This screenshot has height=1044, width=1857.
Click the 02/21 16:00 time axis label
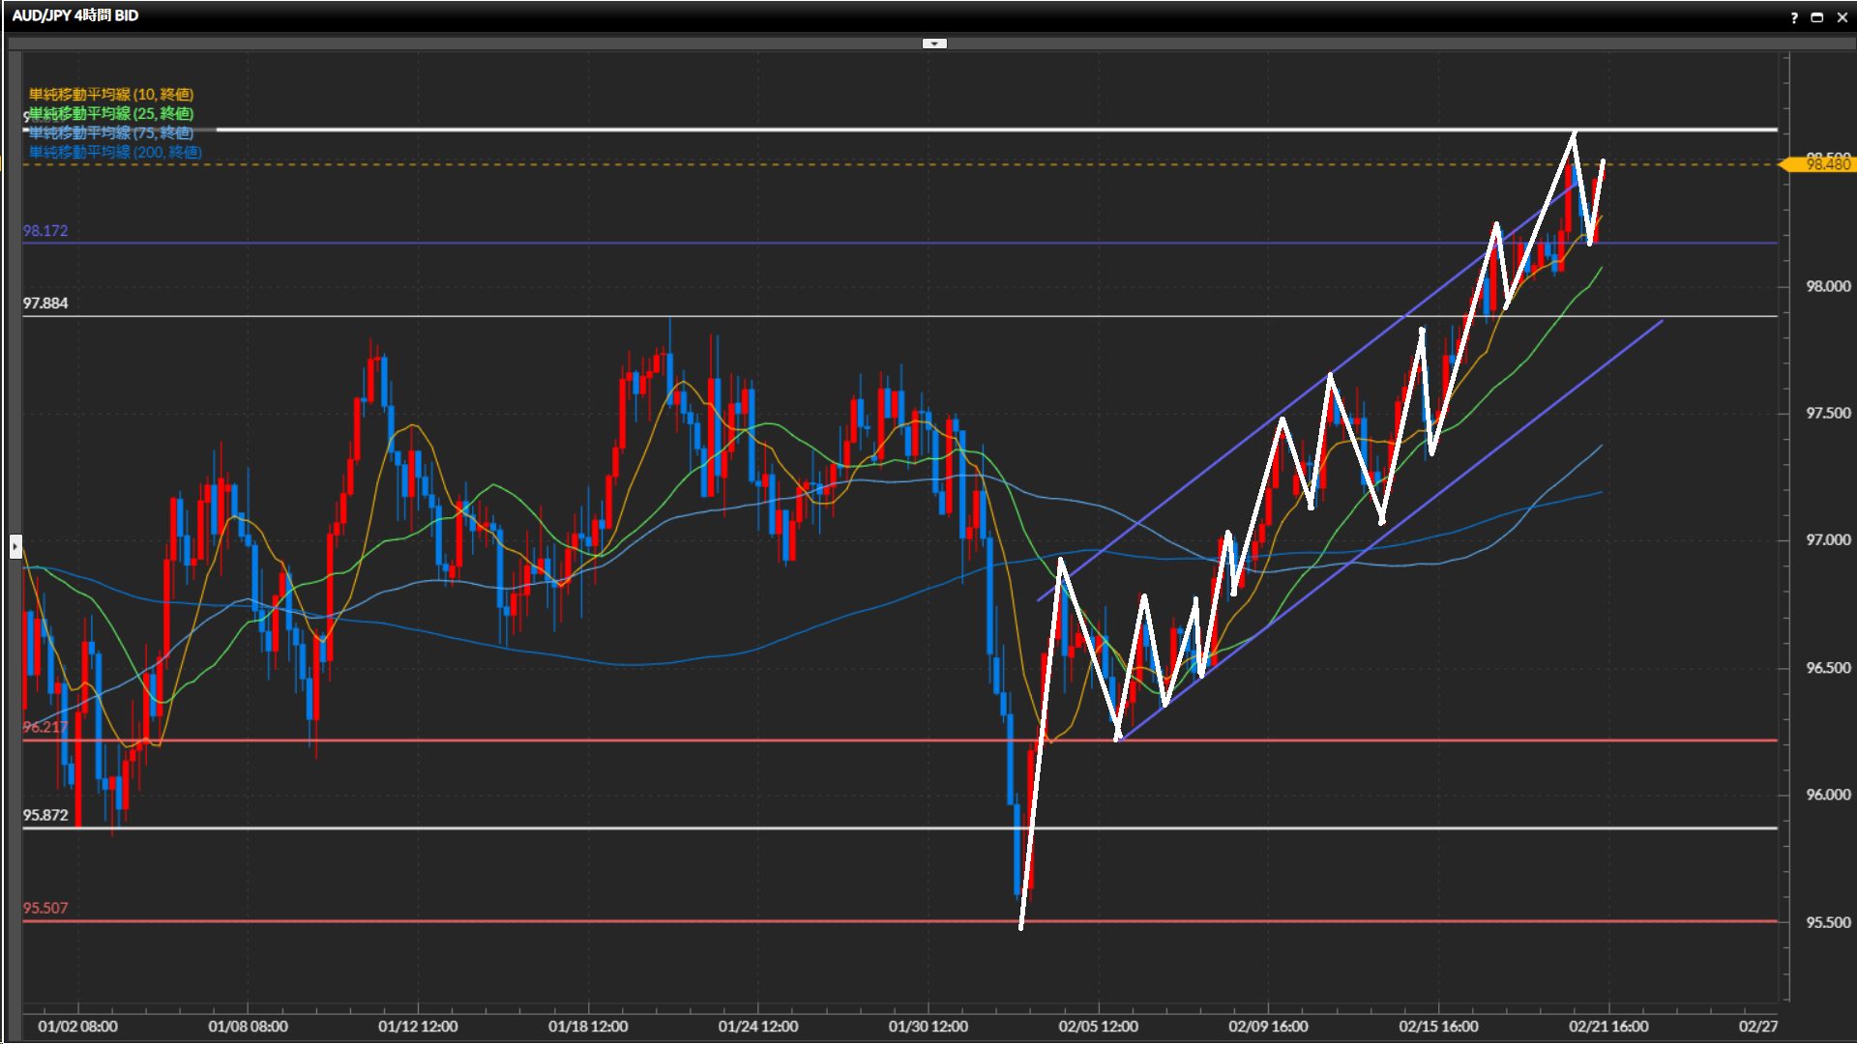coord(1608,1027)
